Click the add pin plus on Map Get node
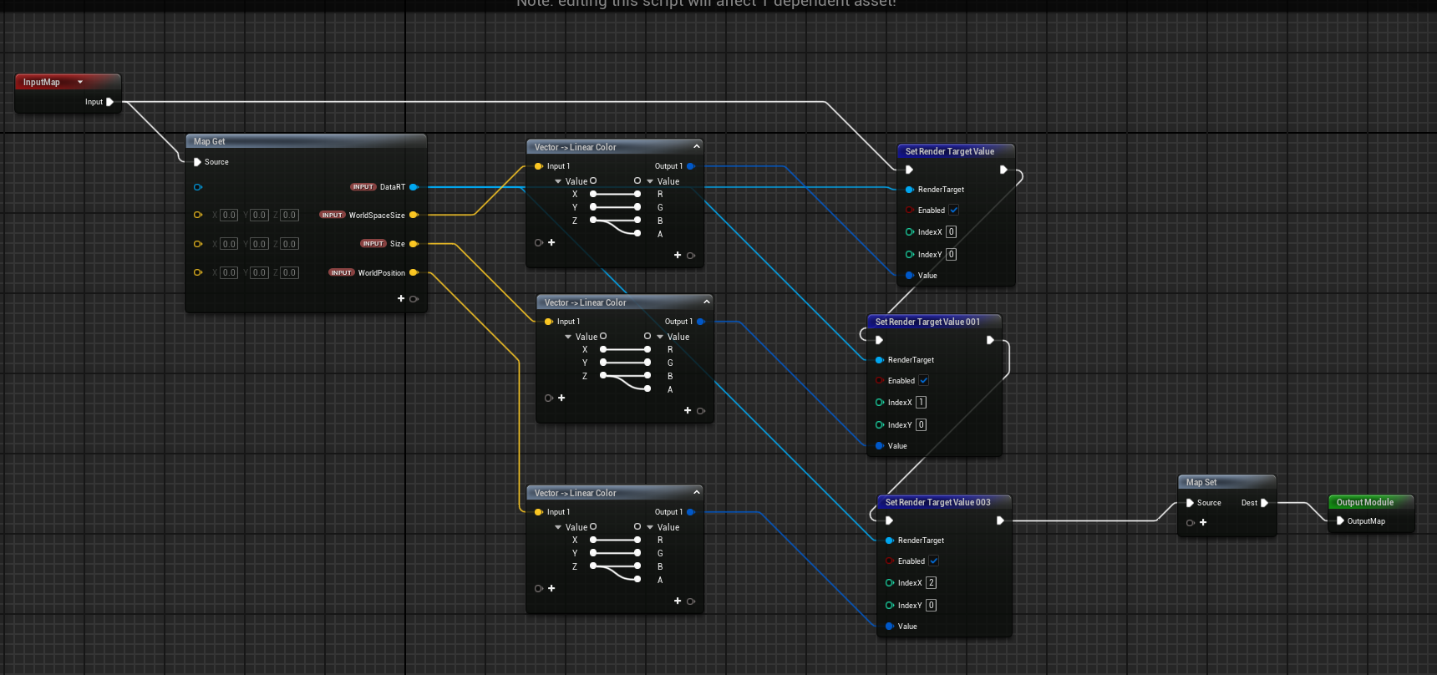Viewport: 1437px width, 675px height. 401,298
